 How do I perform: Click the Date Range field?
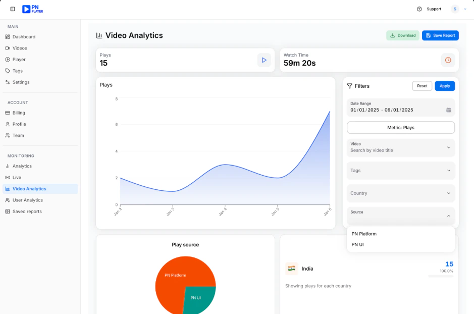click(400, 108)
